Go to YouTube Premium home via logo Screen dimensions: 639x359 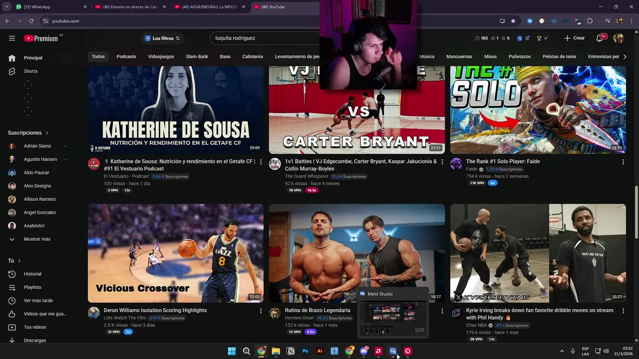[41, 38]
